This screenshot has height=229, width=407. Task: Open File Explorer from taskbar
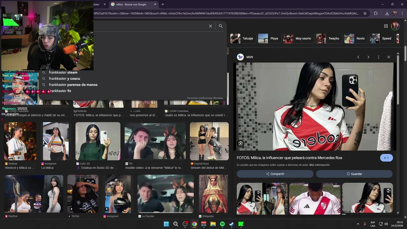point(213,224)
